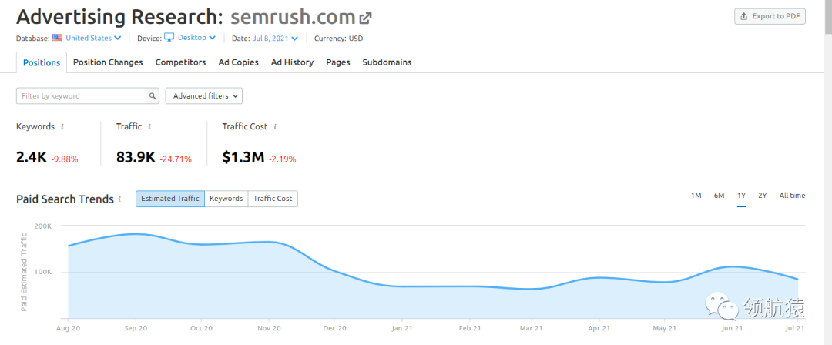Set the chart range to 2Y
Image resolution: width=832 pixels, height=345 pixels.
click(x=763, y=196)
